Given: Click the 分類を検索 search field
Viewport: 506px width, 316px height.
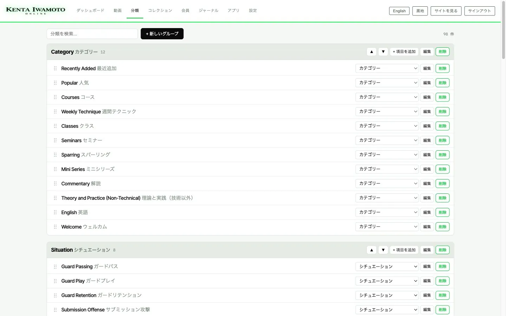Looking at the screenshot, I should coord(92,34).
